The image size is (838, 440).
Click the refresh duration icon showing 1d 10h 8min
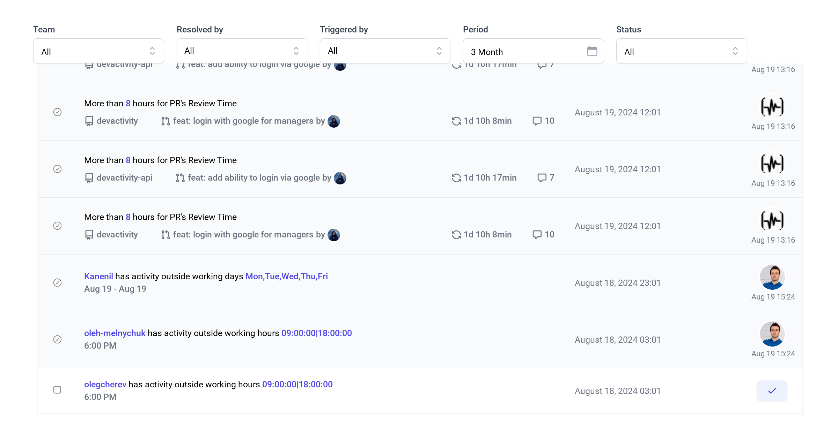456,121
